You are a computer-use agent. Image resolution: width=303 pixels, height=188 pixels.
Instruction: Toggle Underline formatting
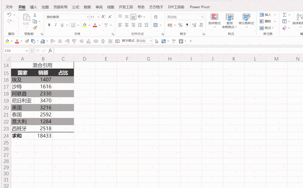click(x=62, y=25)
